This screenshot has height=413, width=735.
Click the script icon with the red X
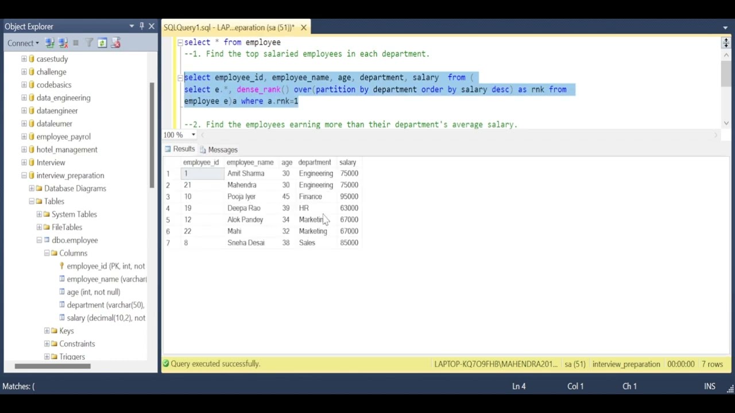(x=115, y=43)
